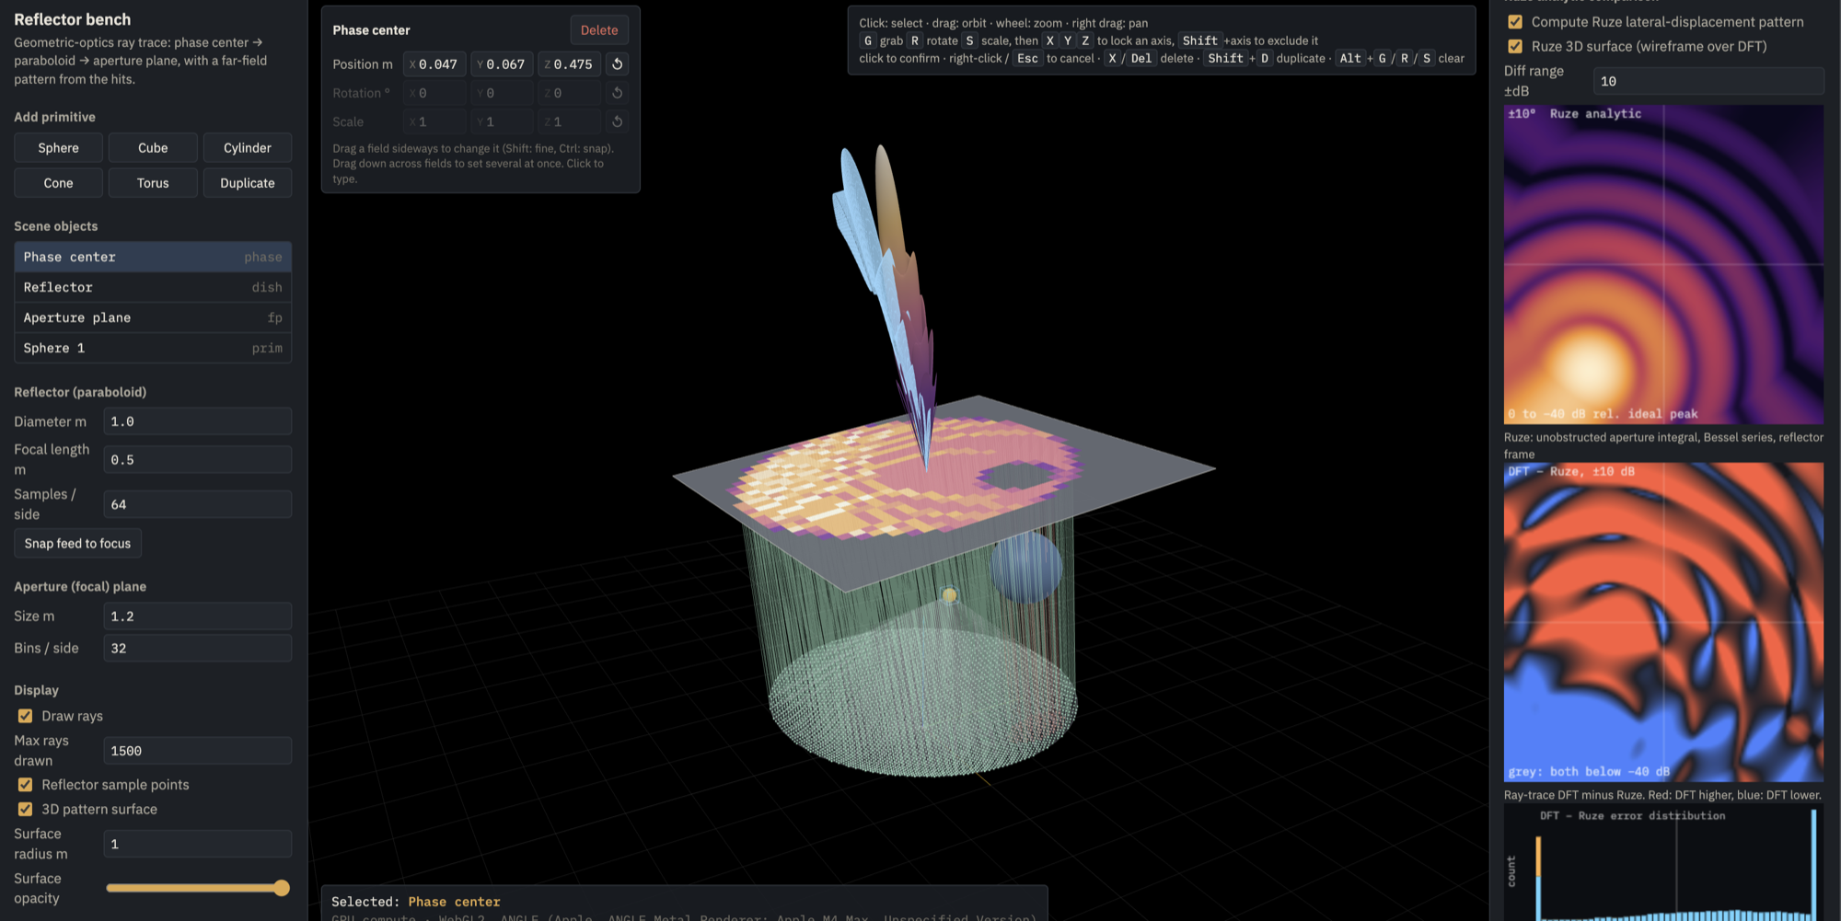
Task: Reset the Rotation values
Action: click(618, 93)
